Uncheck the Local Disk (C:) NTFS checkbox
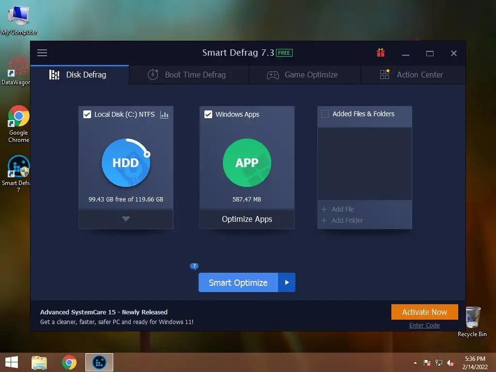The width and height of the screenshot is (496, 372). tap(87, 114)
